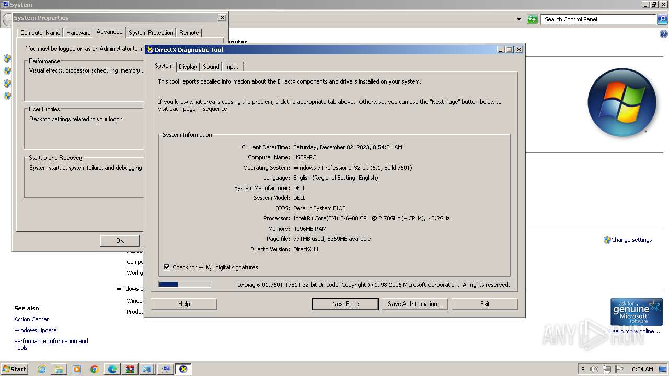This screenshot has height=376, width=669.
Task: Click into the Search Control Panel field
Action: tap(598, 19)
